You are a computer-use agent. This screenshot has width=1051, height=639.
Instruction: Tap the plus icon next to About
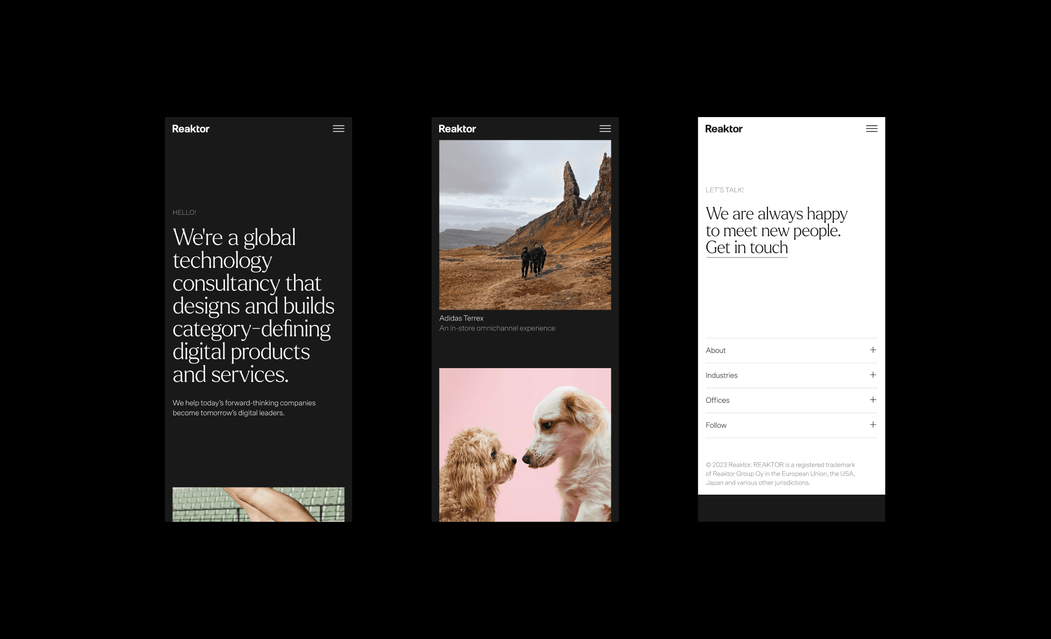873,350
